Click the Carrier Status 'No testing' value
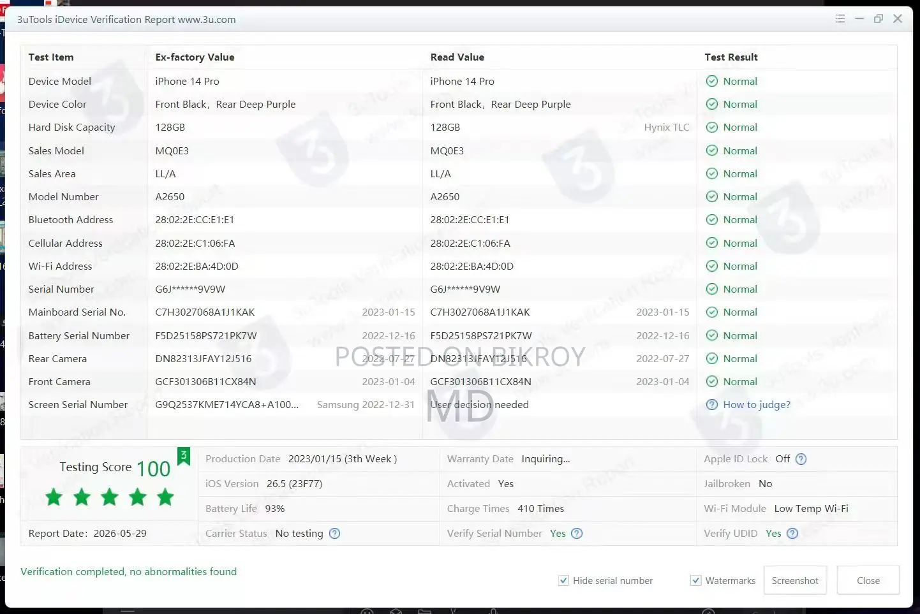 [x=299, y=534]
